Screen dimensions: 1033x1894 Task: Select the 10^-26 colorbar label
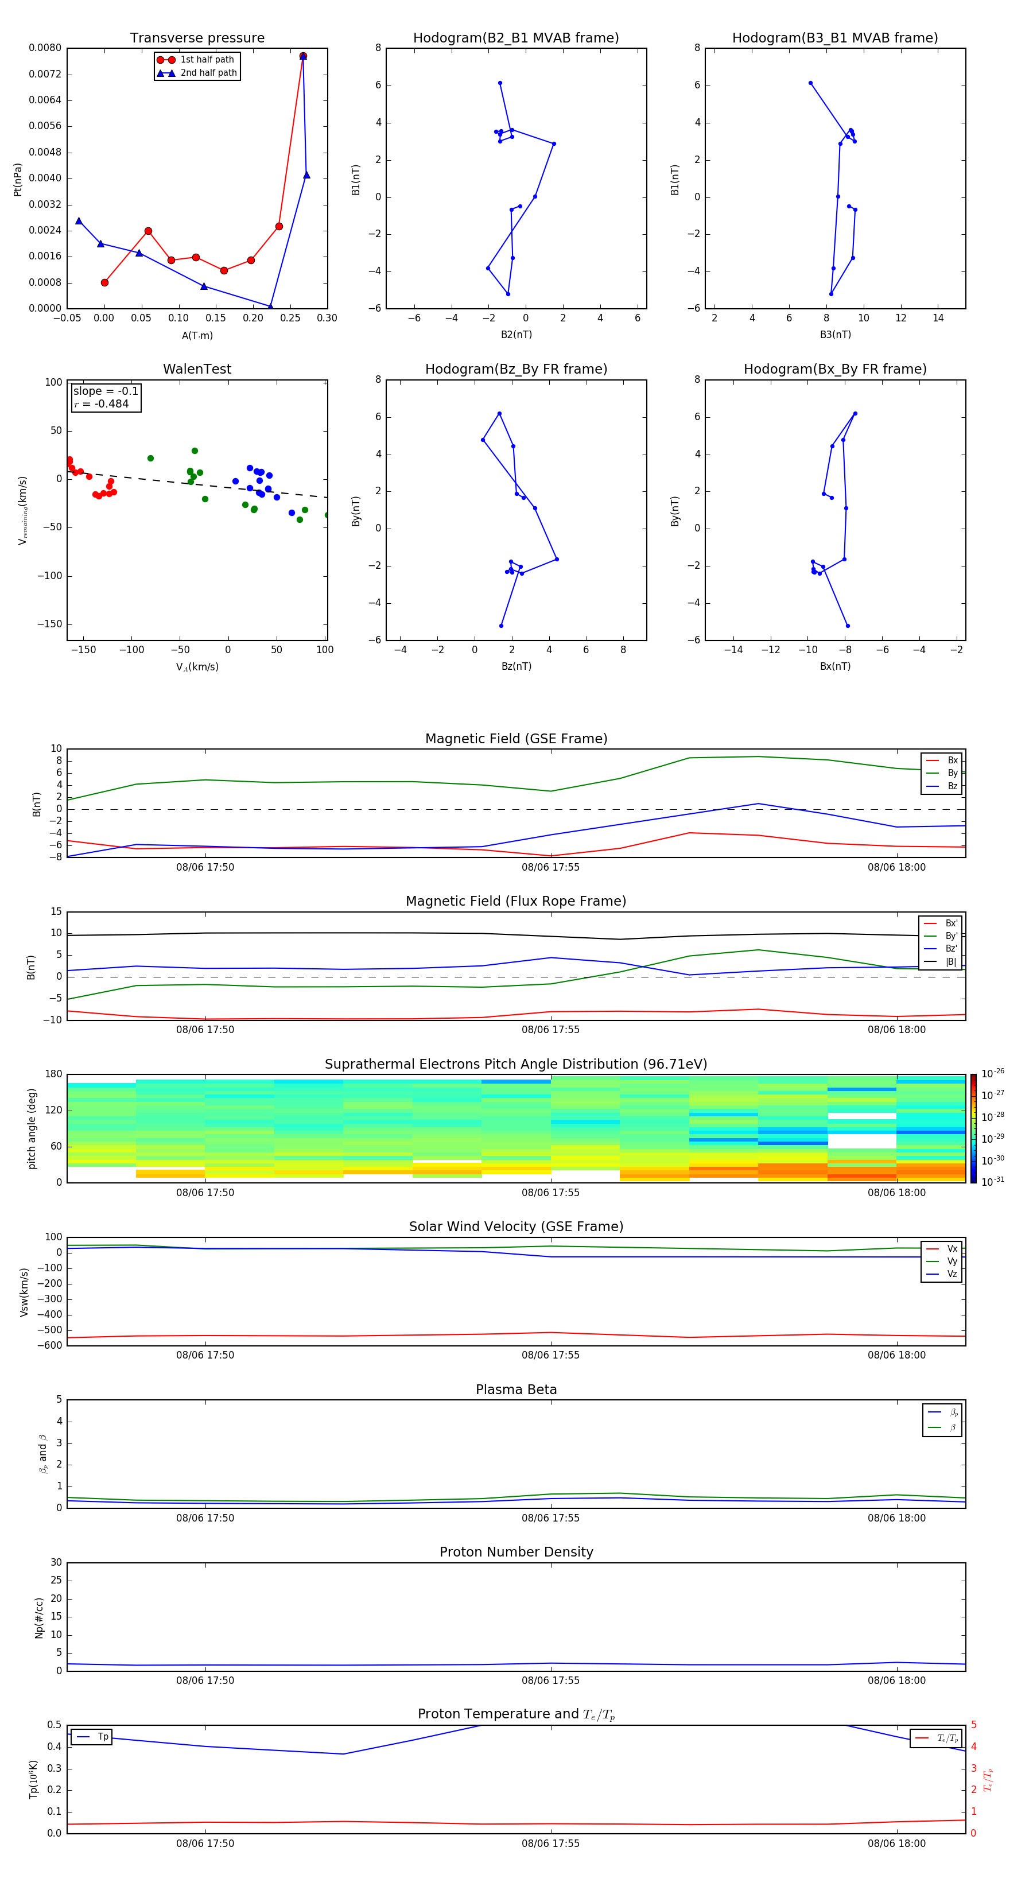point(993,1073)
